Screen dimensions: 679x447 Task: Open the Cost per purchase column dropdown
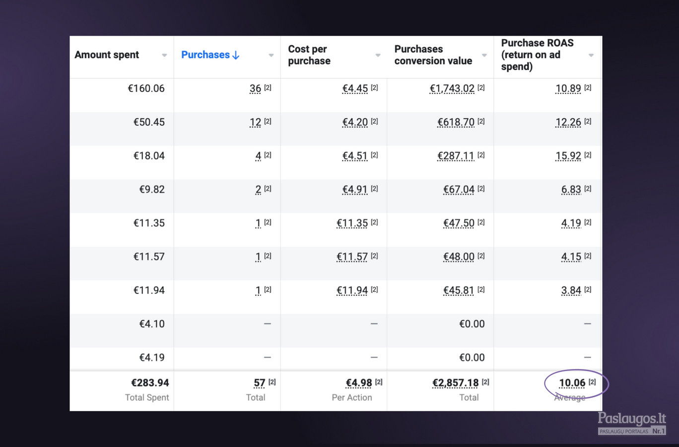[378, 55]
